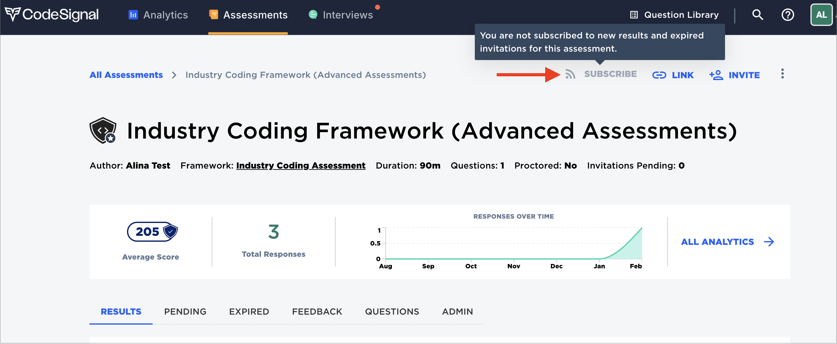
Task: Click the CodeSignal logo
Action: [52, 15]
